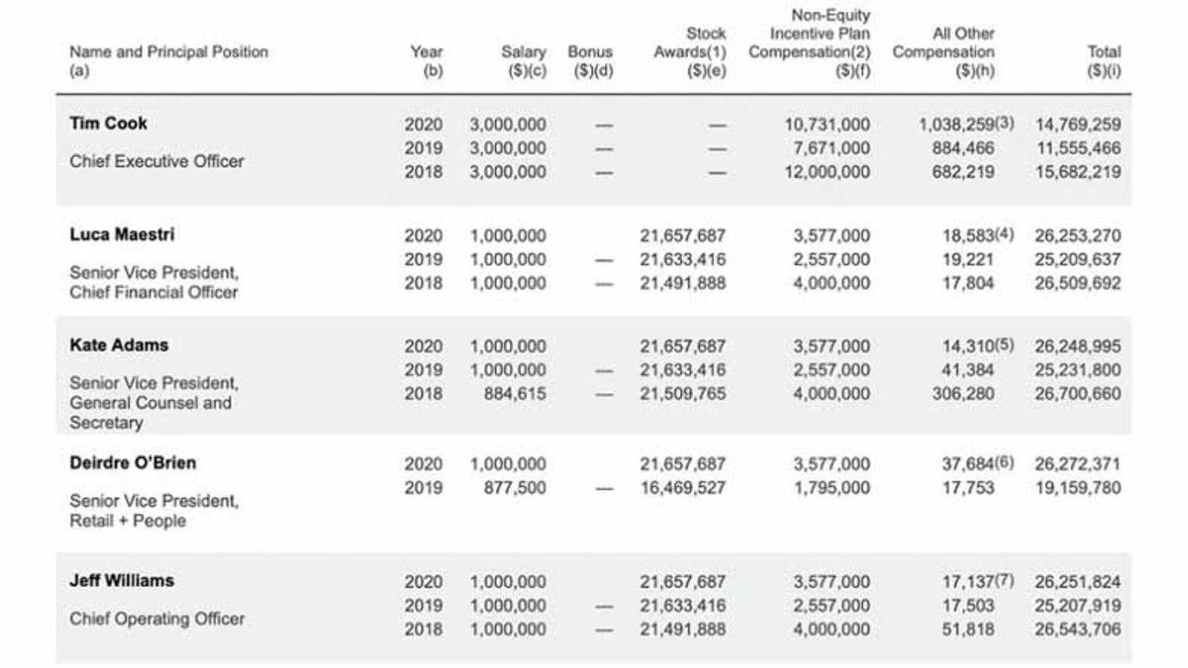Click the Kate Adams name
This screenshot has height=668, width=1188.
coord(119,345)
